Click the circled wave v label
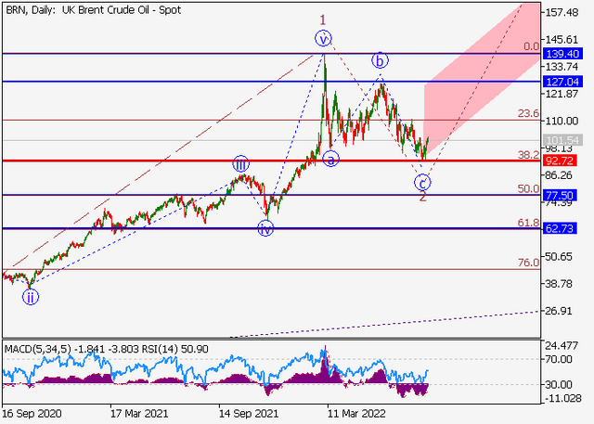This screenshot has width=594, height=424. (323, 39)
